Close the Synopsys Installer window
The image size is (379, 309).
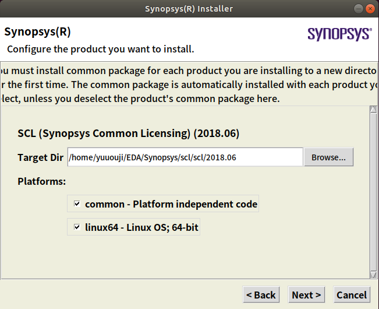371,9
